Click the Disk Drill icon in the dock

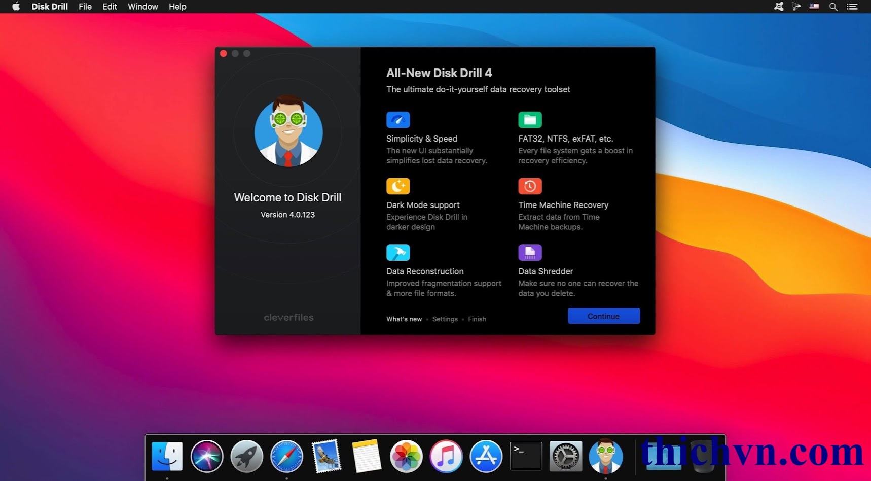(605, 456)
